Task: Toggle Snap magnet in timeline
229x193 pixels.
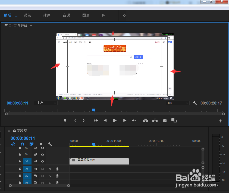Action: (x=22, y=144)
